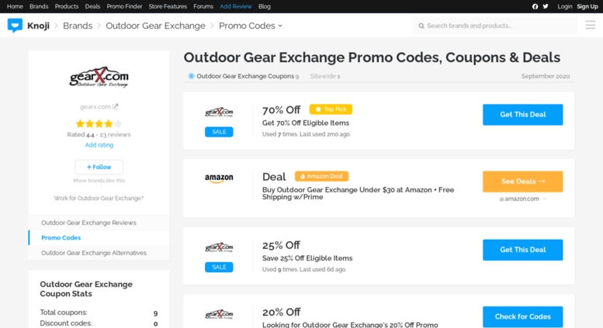This screenshot has width=603, height=328.
Task: Open the Store Features menu item
Action: pos(168,6)
